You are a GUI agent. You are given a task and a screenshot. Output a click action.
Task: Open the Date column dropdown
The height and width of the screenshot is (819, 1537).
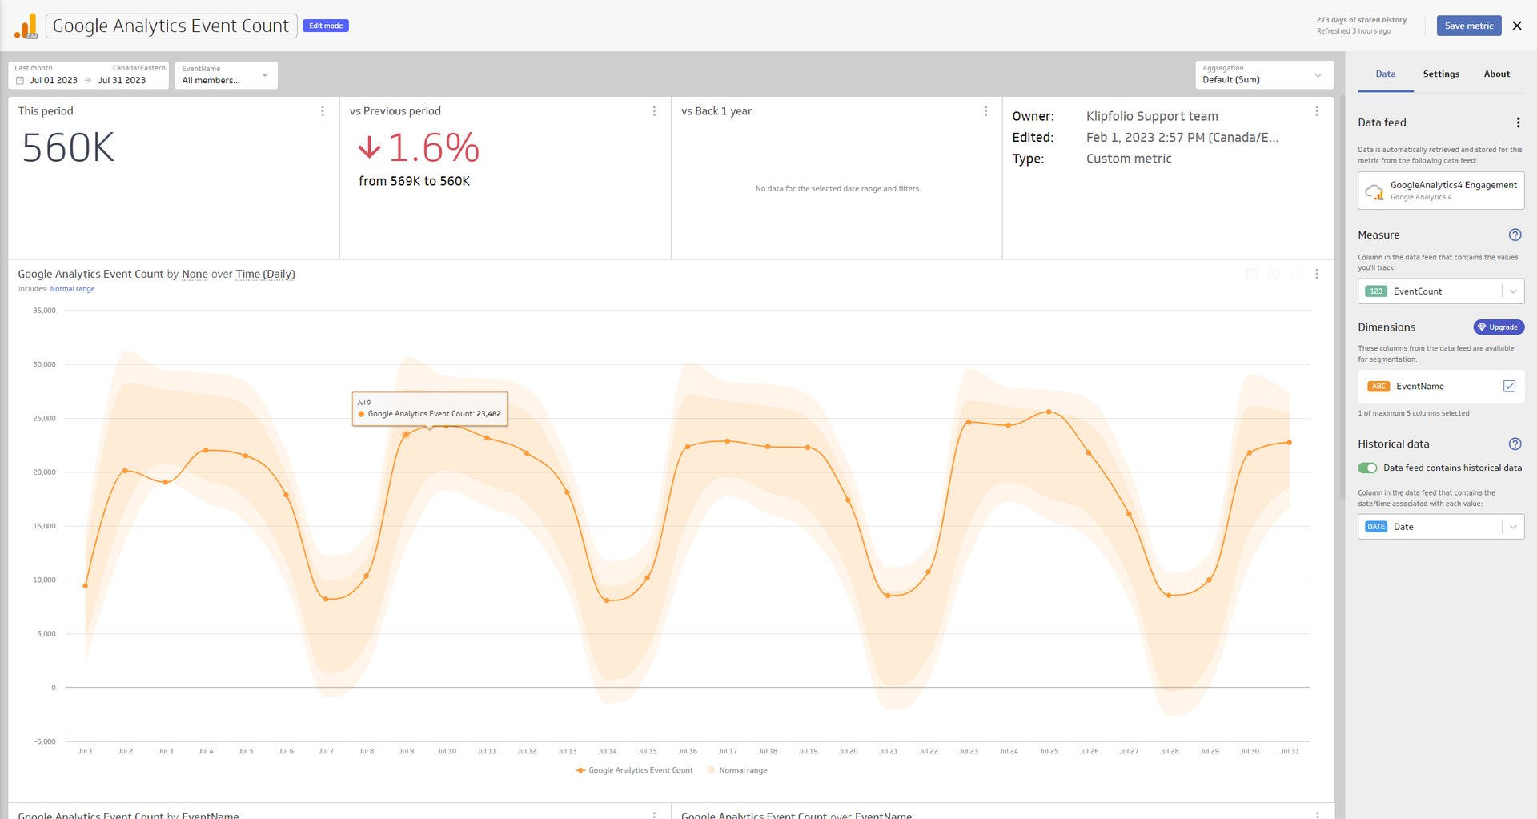[1441, 527]
